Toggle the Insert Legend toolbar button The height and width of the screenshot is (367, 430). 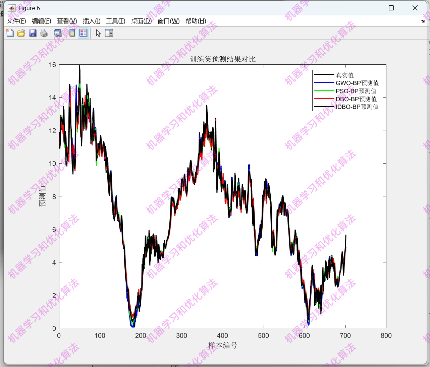pyautogui.click(x=84, y=33)
